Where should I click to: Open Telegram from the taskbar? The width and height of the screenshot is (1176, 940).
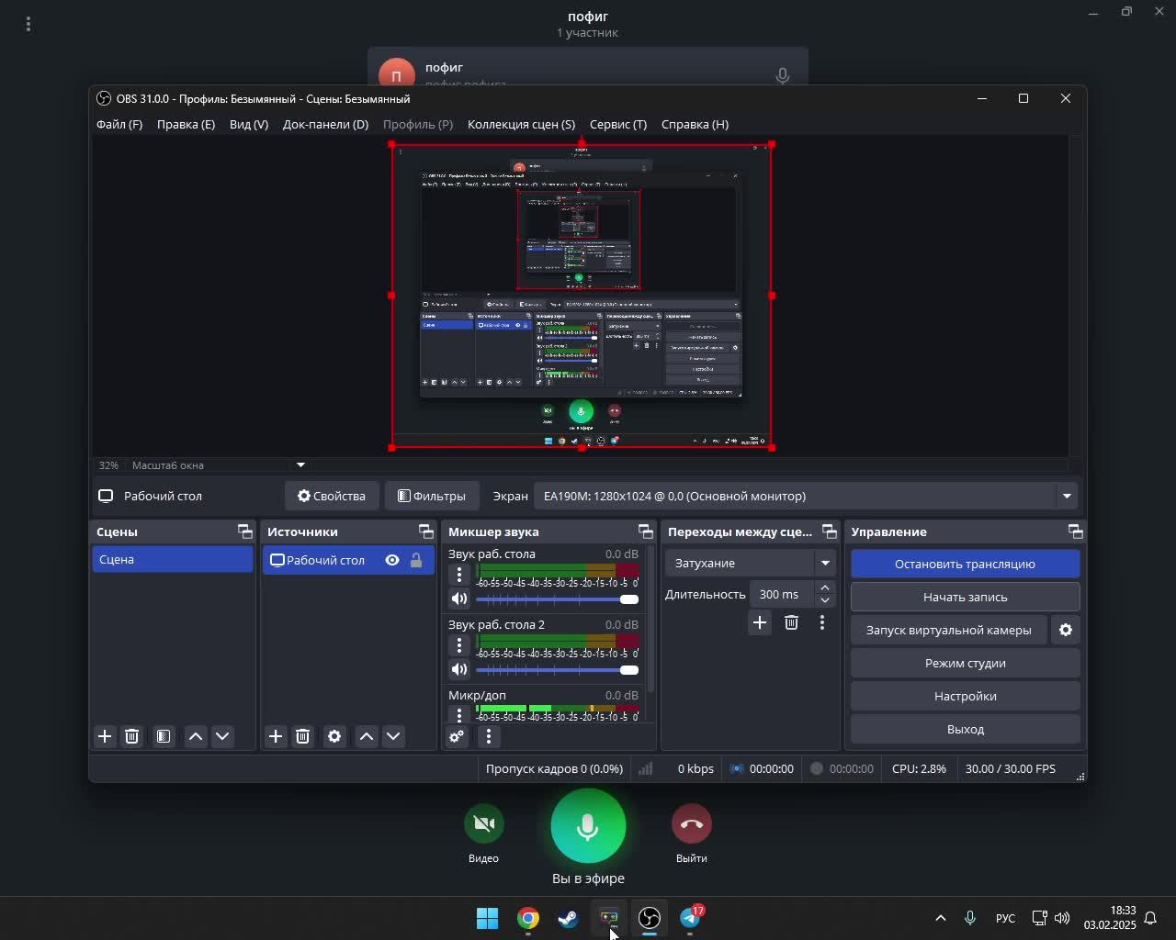[x=690, y=918]
